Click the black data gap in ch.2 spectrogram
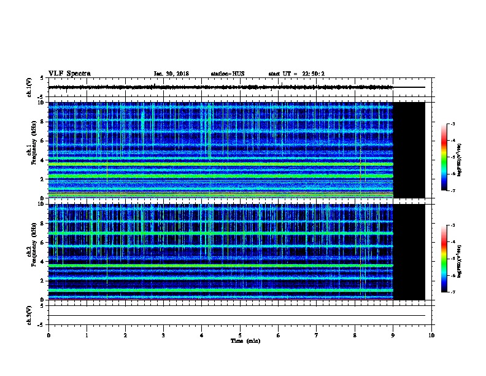 (x=409, y=252)
